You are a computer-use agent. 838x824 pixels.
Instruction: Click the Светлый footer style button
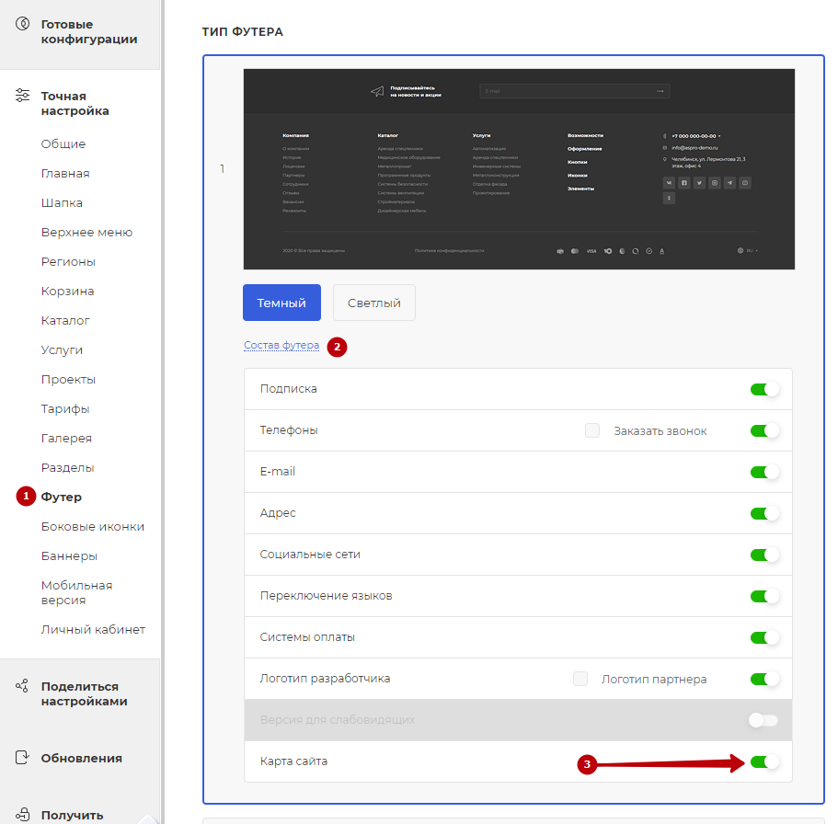point(374,303)
